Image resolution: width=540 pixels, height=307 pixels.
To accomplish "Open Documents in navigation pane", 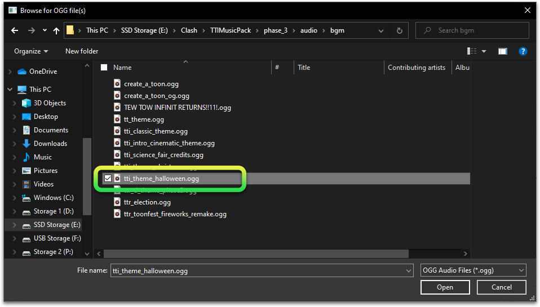I will [51, 130].
